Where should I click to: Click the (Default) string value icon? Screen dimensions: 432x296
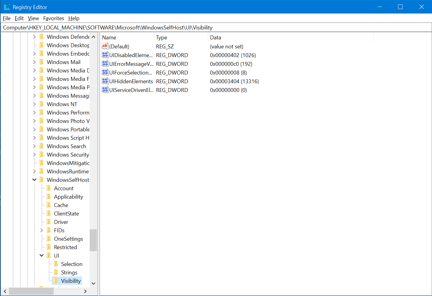105,46
